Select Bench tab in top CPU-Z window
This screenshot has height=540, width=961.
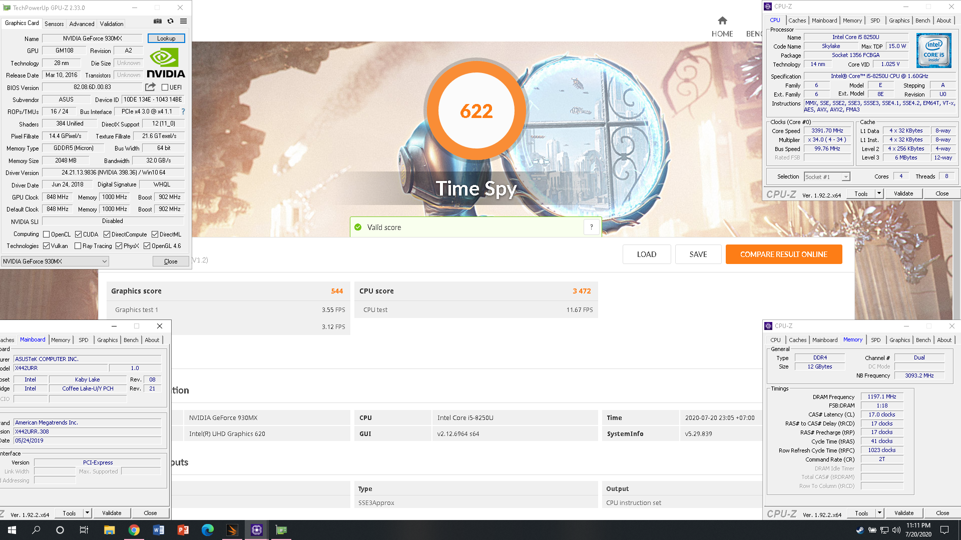tap(923, 20)
